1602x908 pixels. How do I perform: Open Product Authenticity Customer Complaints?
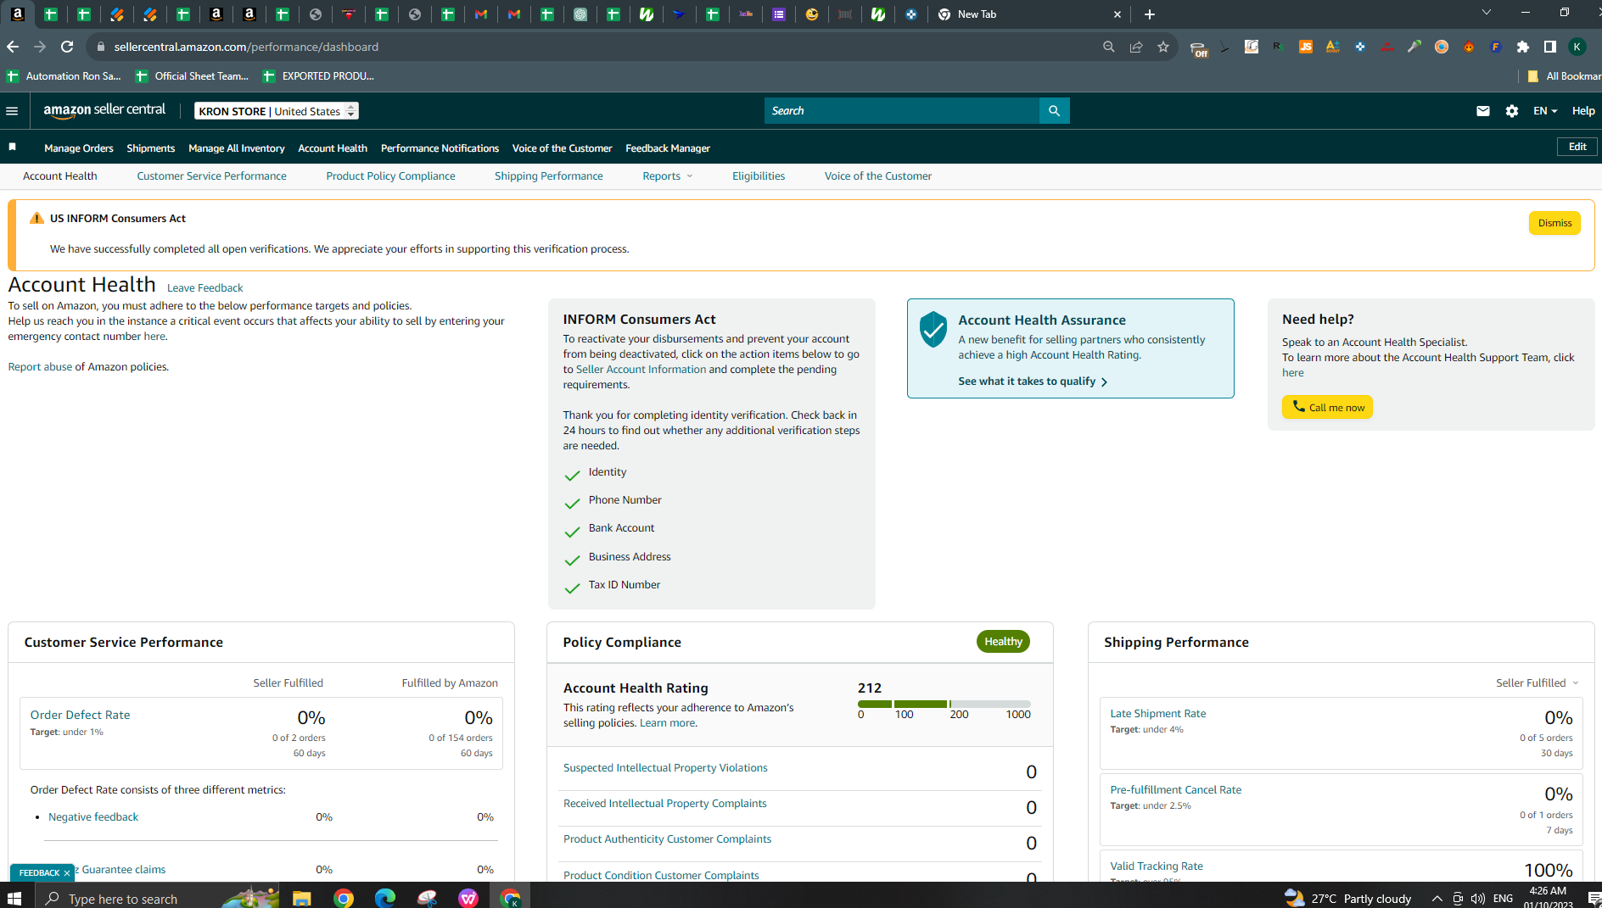(668, 839)
